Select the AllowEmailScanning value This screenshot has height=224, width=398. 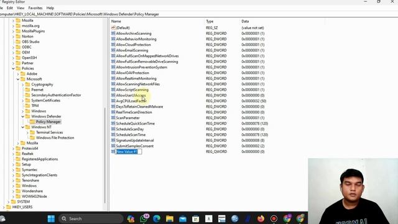132,50
